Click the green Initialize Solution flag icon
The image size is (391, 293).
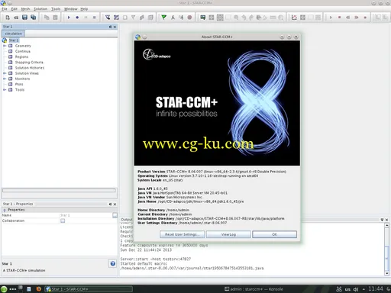(x=163, y=18)
